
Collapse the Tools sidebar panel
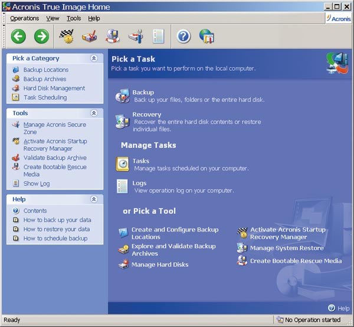click(94, 113)
